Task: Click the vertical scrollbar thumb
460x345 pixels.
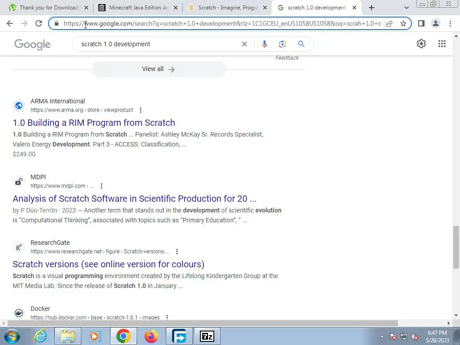Action: pyautogui.click(x=456, y=247)
